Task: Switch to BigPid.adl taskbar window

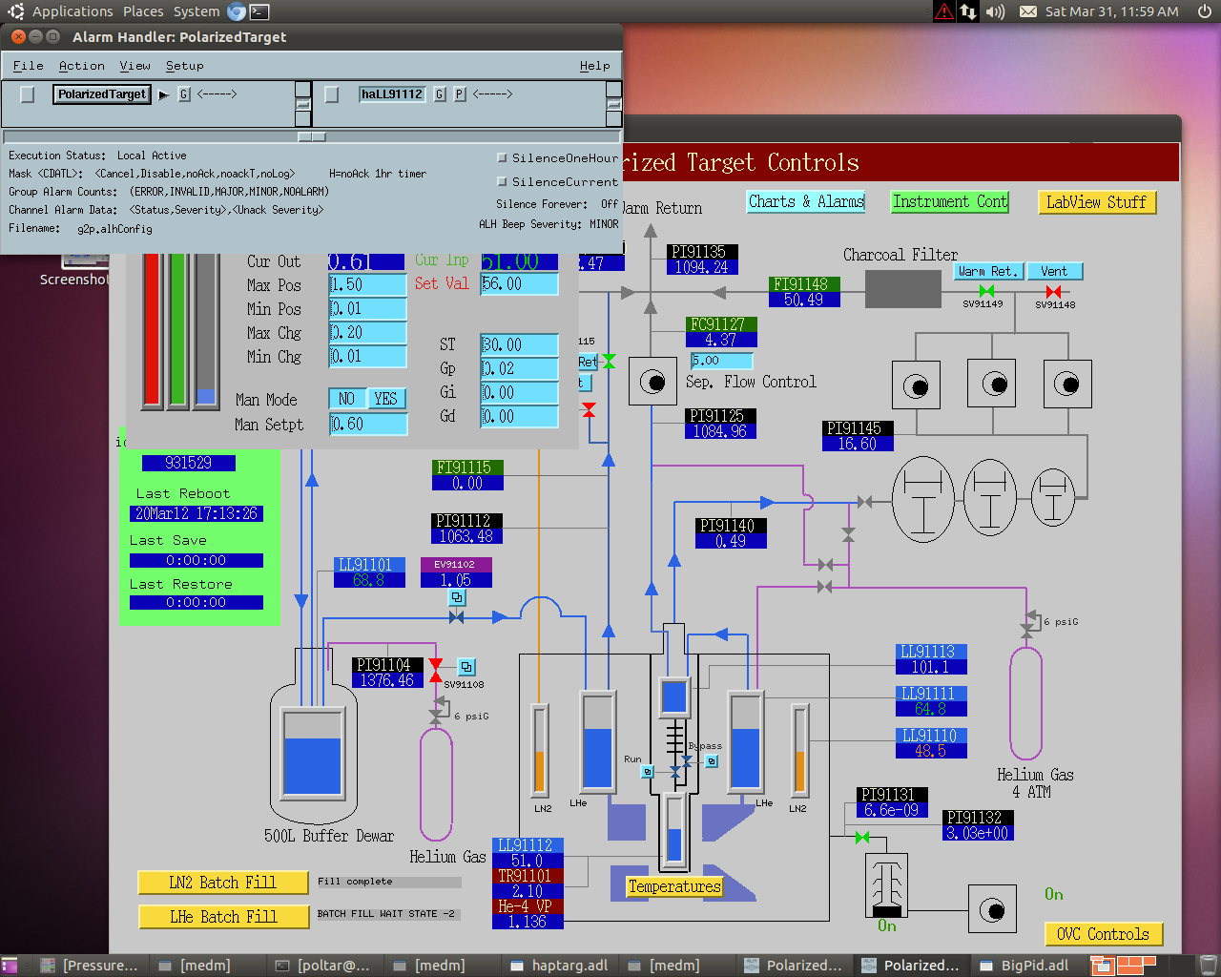Action: [1024, 966]
